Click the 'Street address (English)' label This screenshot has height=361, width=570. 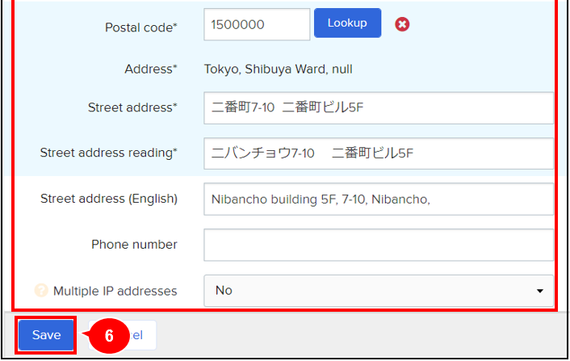click(x=109, y=199)
